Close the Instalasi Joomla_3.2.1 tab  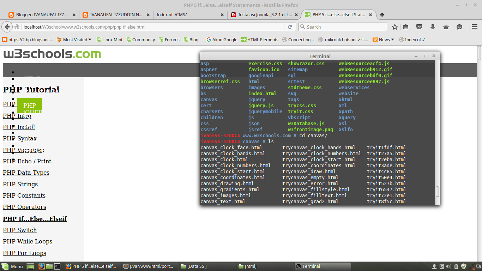click(x=296, y=15)
